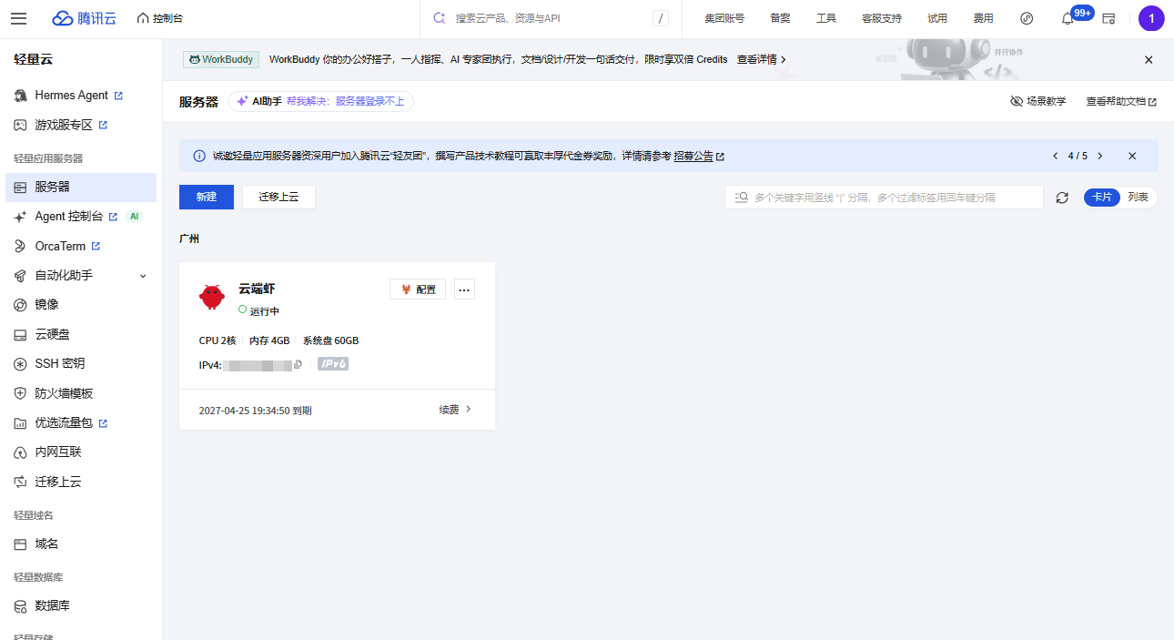The image size is (1174, 640).
Task: Open the more options ellipsis on 云端虾 card
Action: pyautogui.click(x=464, y=290)
